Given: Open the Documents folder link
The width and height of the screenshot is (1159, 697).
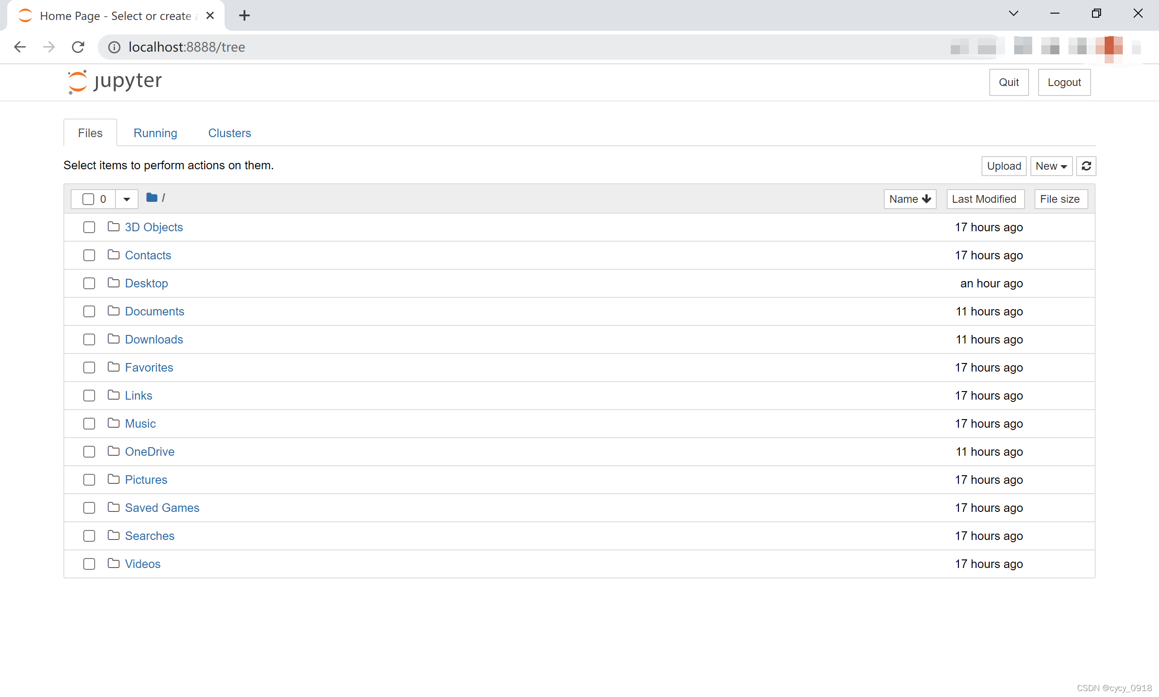Looking at the screenshot, I should point(154,311).
